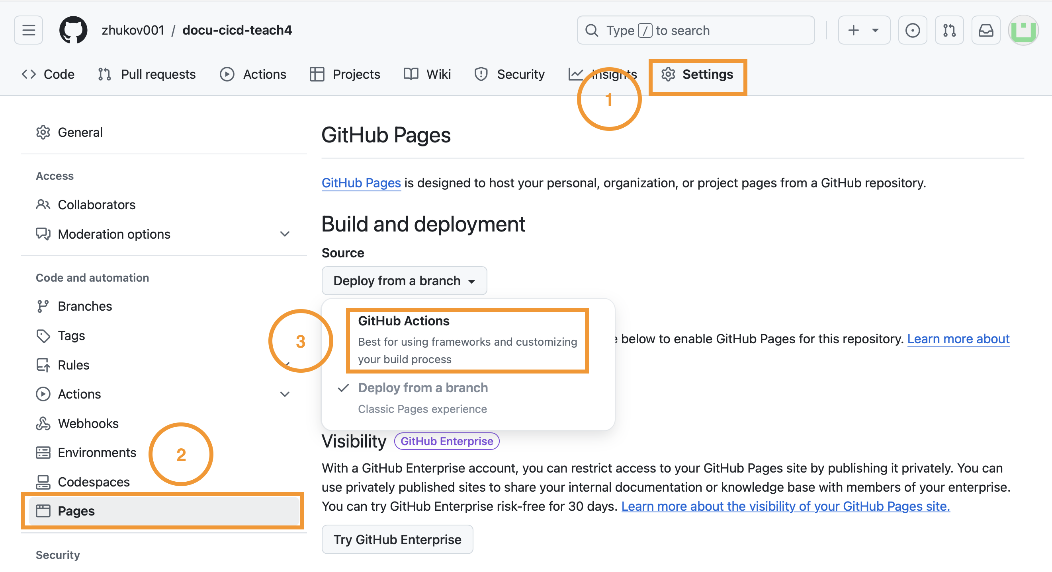Open the Pages sidebar item
This screenshot has width=1052, height=572.
click(76, 510)
